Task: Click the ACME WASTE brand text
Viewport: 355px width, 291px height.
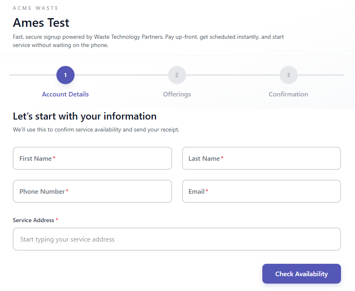Action: point(36,8)
